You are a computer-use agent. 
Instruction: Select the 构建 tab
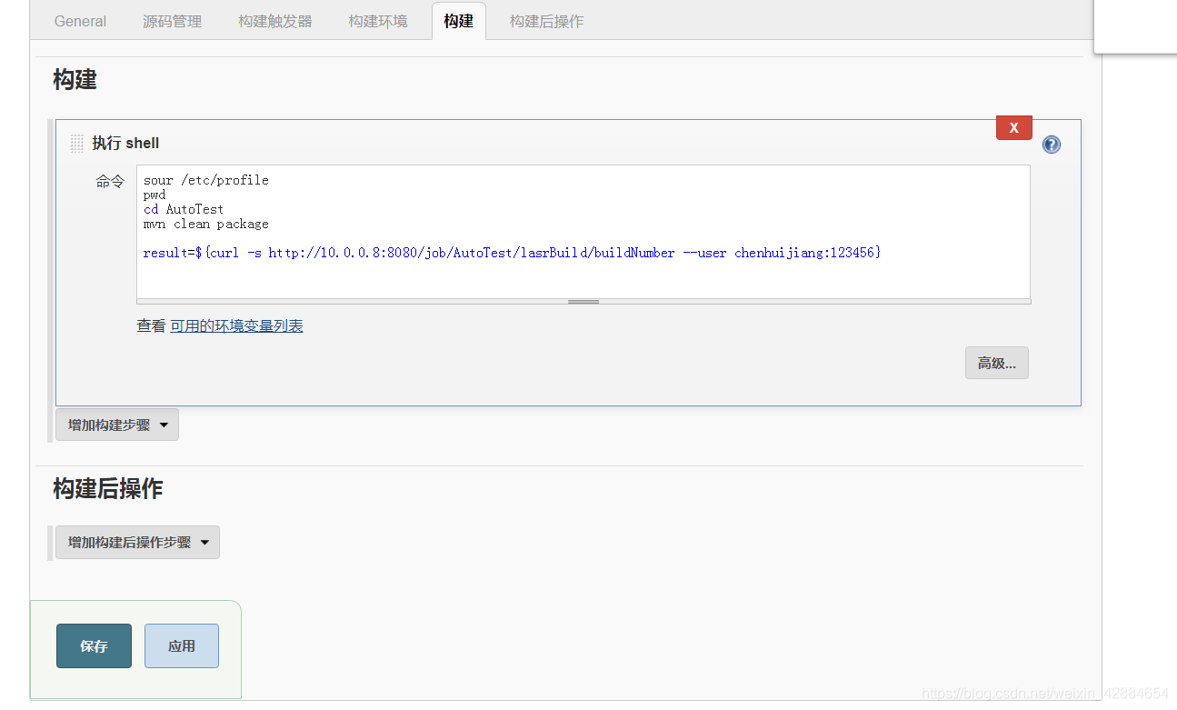click(459, 21)
